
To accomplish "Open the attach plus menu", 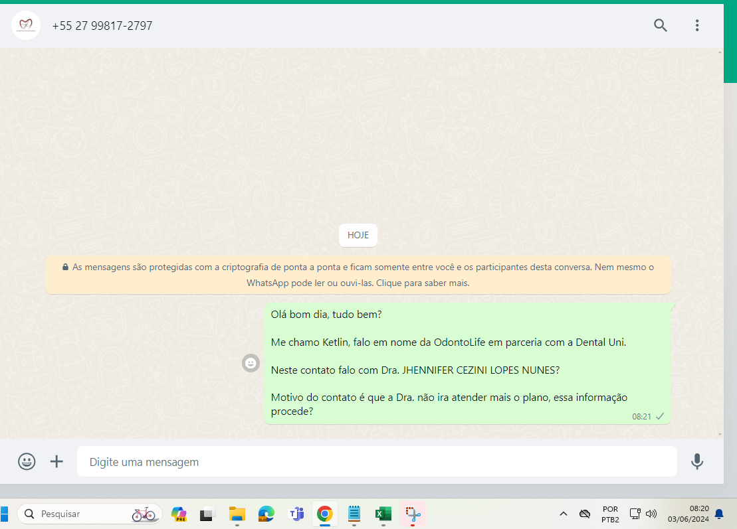I will point(56,461).
